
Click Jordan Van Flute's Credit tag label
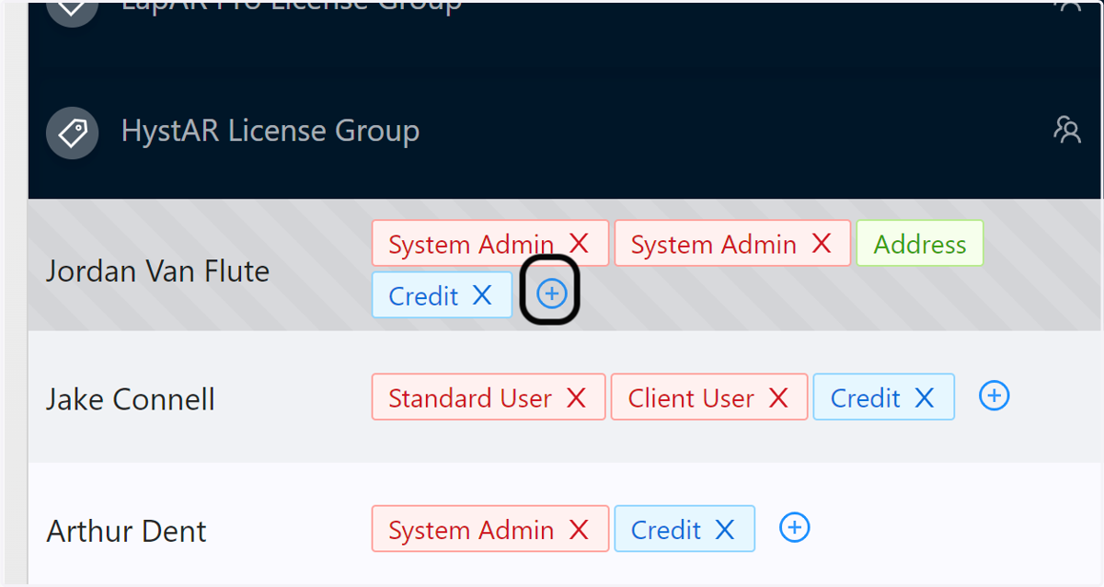click(424, 295)
